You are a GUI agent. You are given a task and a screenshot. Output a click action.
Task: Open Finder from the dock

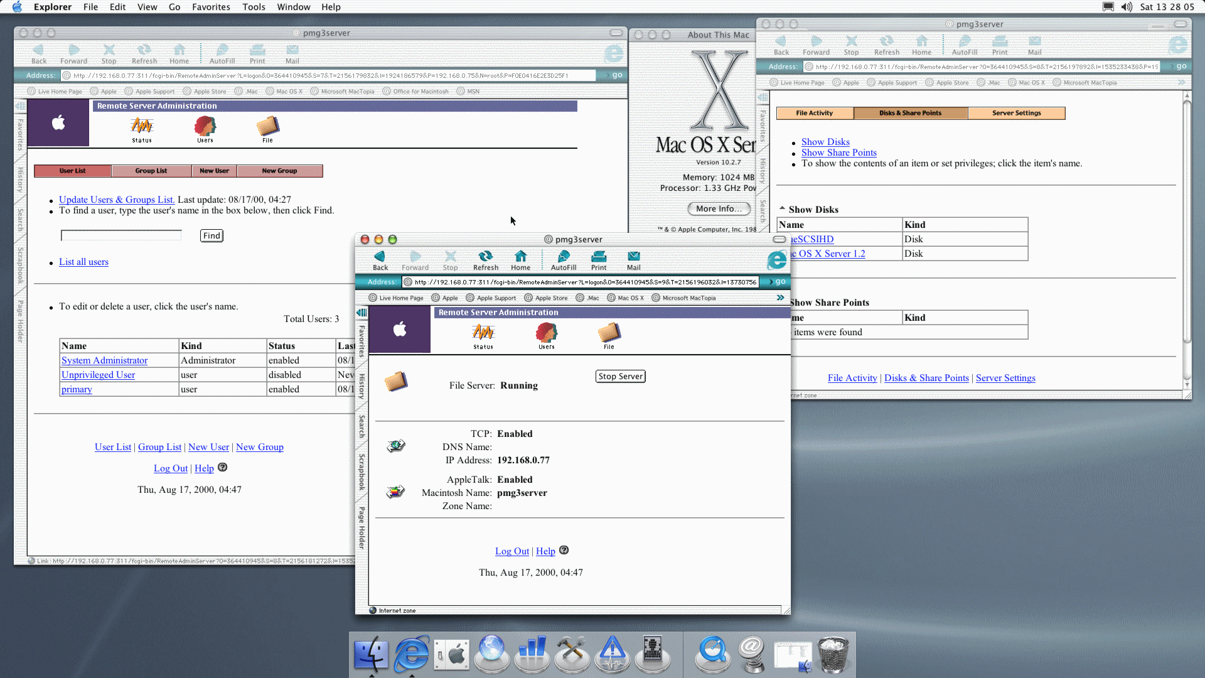coord(371,654)
